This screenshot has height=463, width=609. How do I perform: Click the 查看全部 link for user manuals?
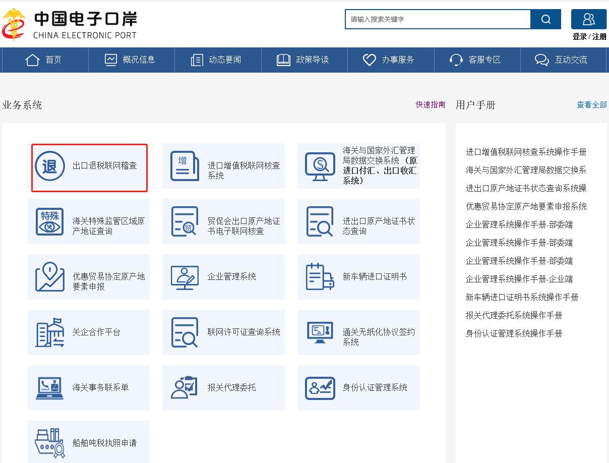pyautogui.click(x=591, y=105)
